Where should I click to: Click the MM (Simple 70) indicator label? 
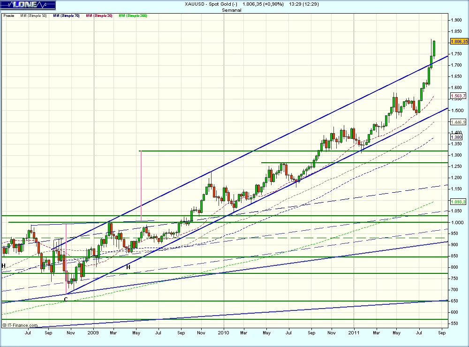tap(67, 15)
